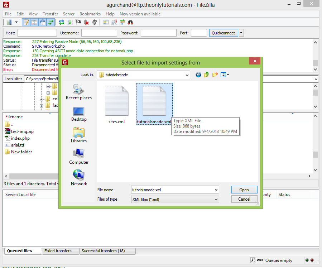Switch to the Failed transfers tab

pos(60,251)
